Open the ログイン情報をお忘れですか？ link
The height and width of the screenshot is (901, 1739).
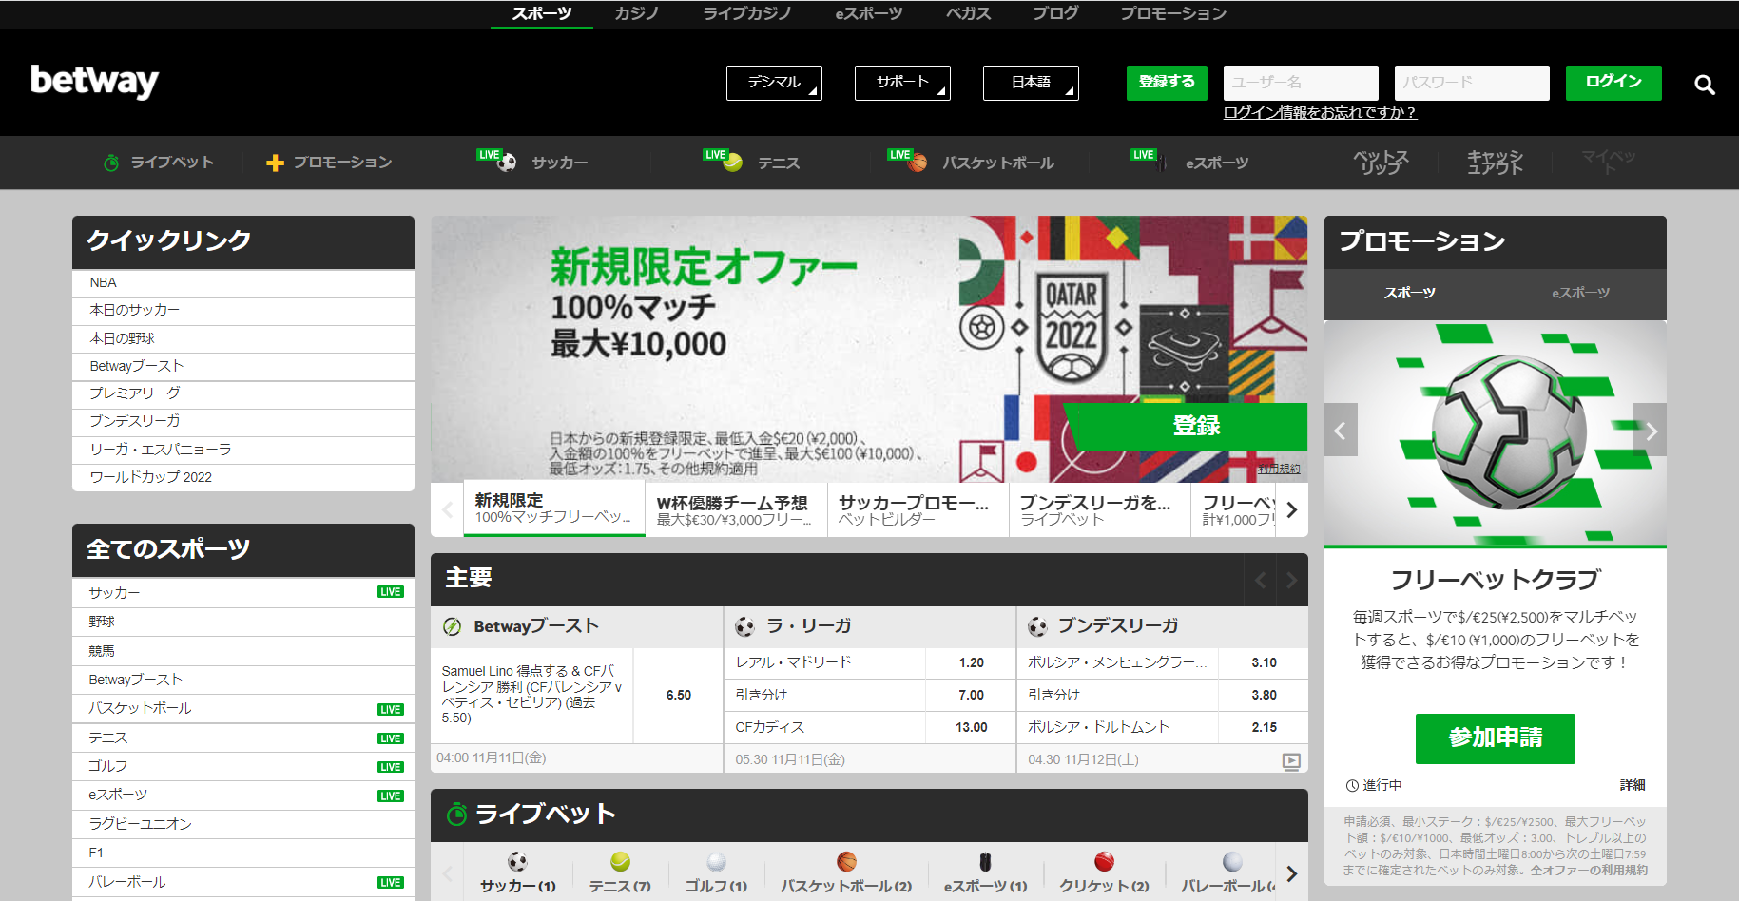click(1320, 113)
